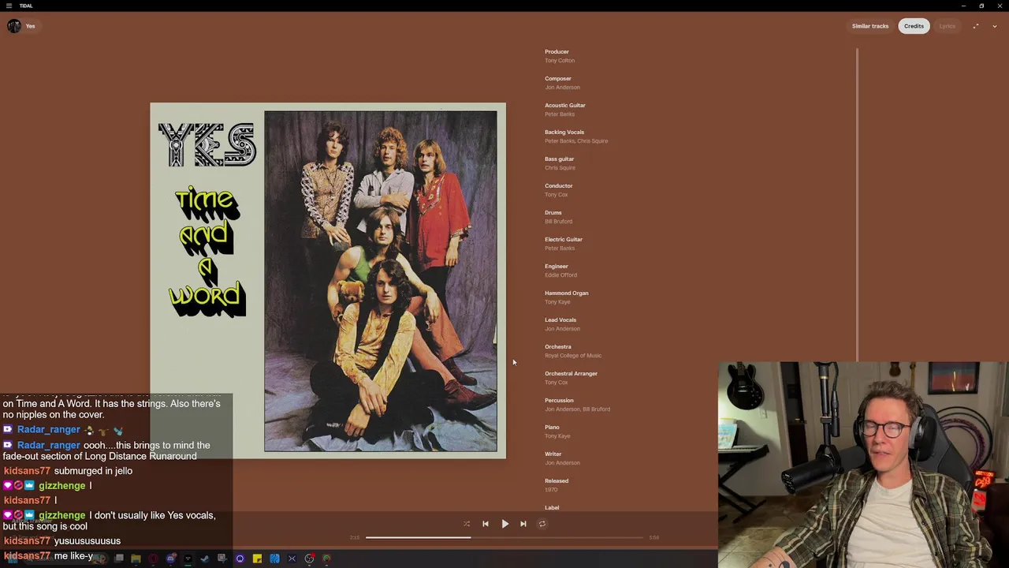Click the gizzhenge Yes vocals chat message
This screenshot has width=1009, height=568.
(x=109, y=521)
